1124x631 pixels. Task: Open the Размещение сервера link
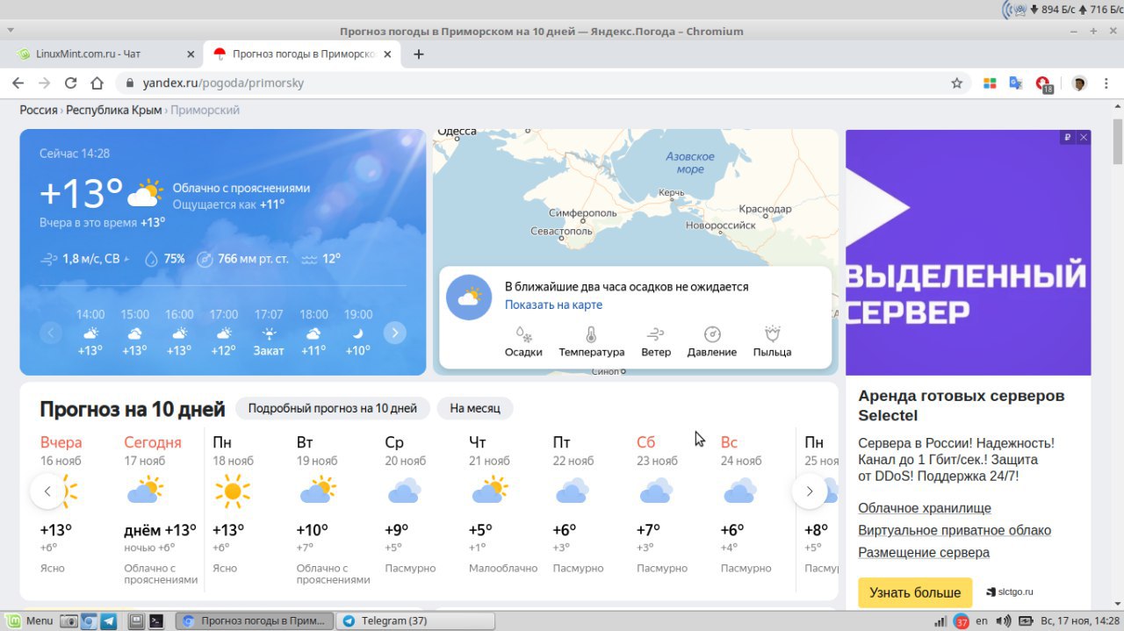(x=924, y=553)
